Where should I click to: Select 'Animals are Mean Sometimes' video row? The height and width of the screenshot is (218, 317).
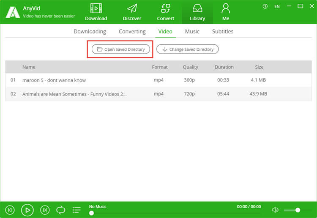coord(158,94)
